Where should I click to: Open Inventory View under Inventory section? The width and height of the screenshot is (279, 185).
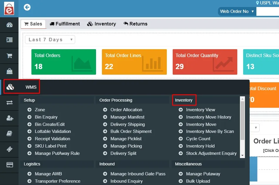(201, 109)
